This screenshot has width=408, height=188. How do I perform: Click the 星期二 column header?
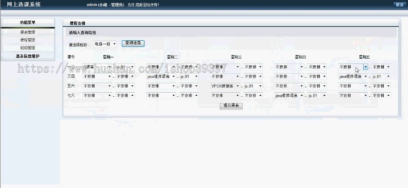click(x=172, y=57)
